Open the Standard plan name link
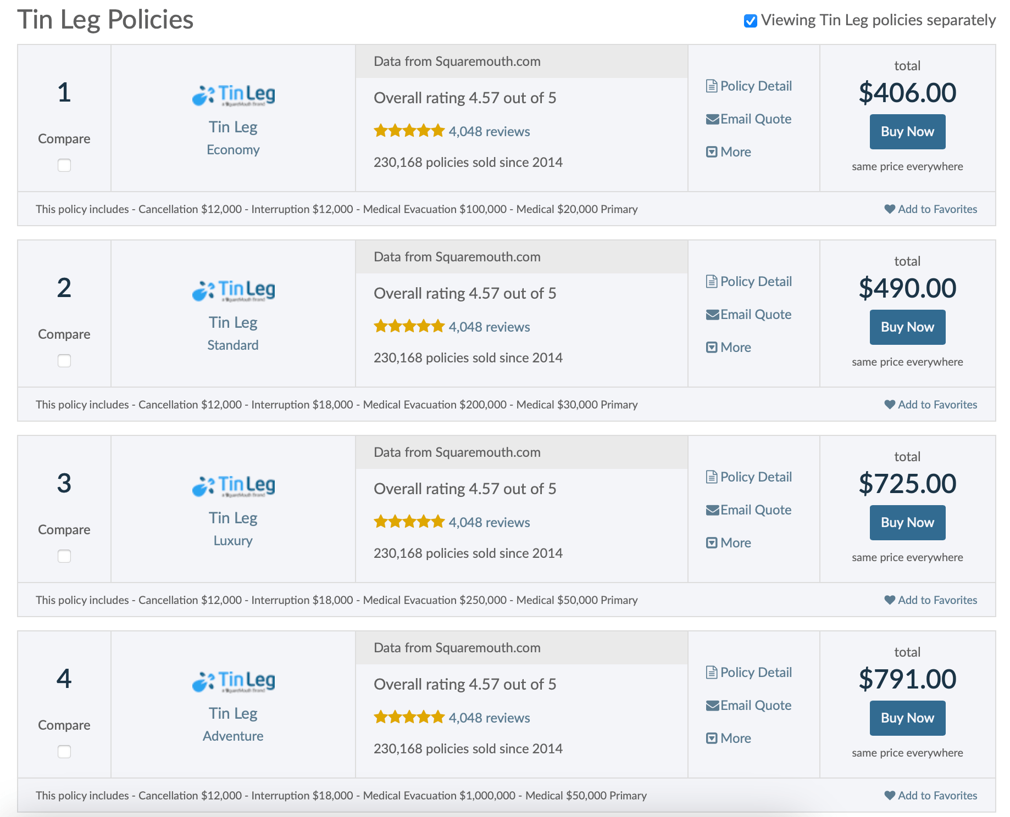The image size is (1010, 817). pos(233,345)
